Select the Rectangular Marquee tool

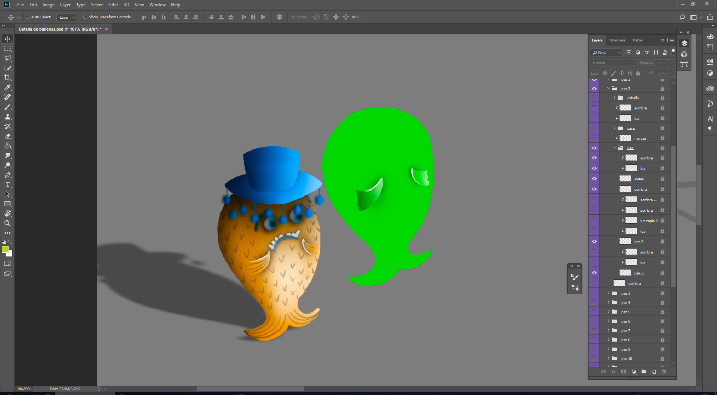[7, 49]
